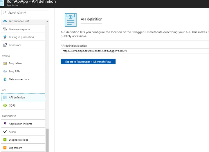Click the Performance test cloud icon

click(x=5, y=21)
